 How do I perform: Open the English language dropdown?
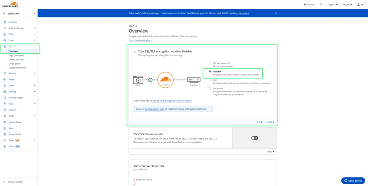point(347,4)
